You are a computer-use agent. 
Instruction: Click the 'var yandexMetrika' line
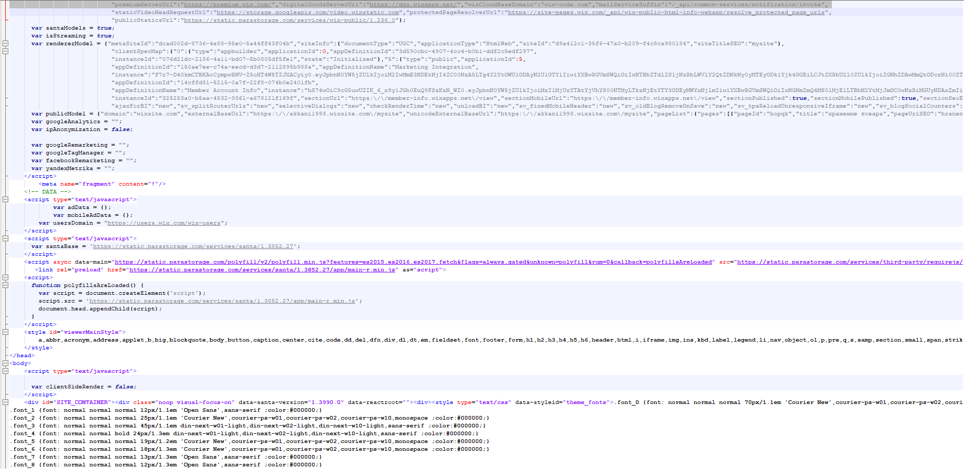tap(73, 168)
